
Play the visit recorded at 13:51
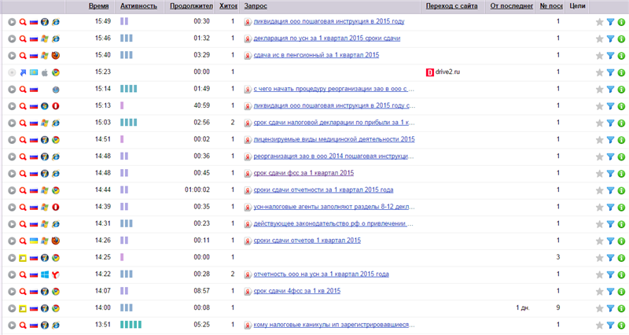point(12,326)
